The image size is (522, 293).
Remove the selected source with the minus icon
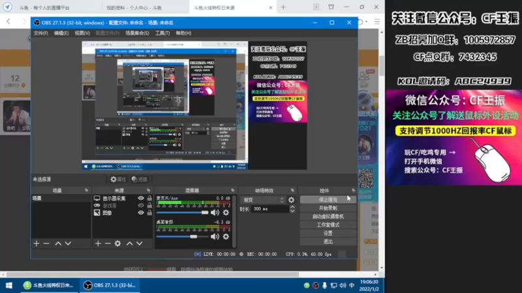point(108,244)
